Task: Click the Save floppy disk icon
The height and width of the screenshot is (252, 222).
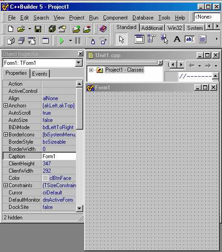Action: [38, 29]
